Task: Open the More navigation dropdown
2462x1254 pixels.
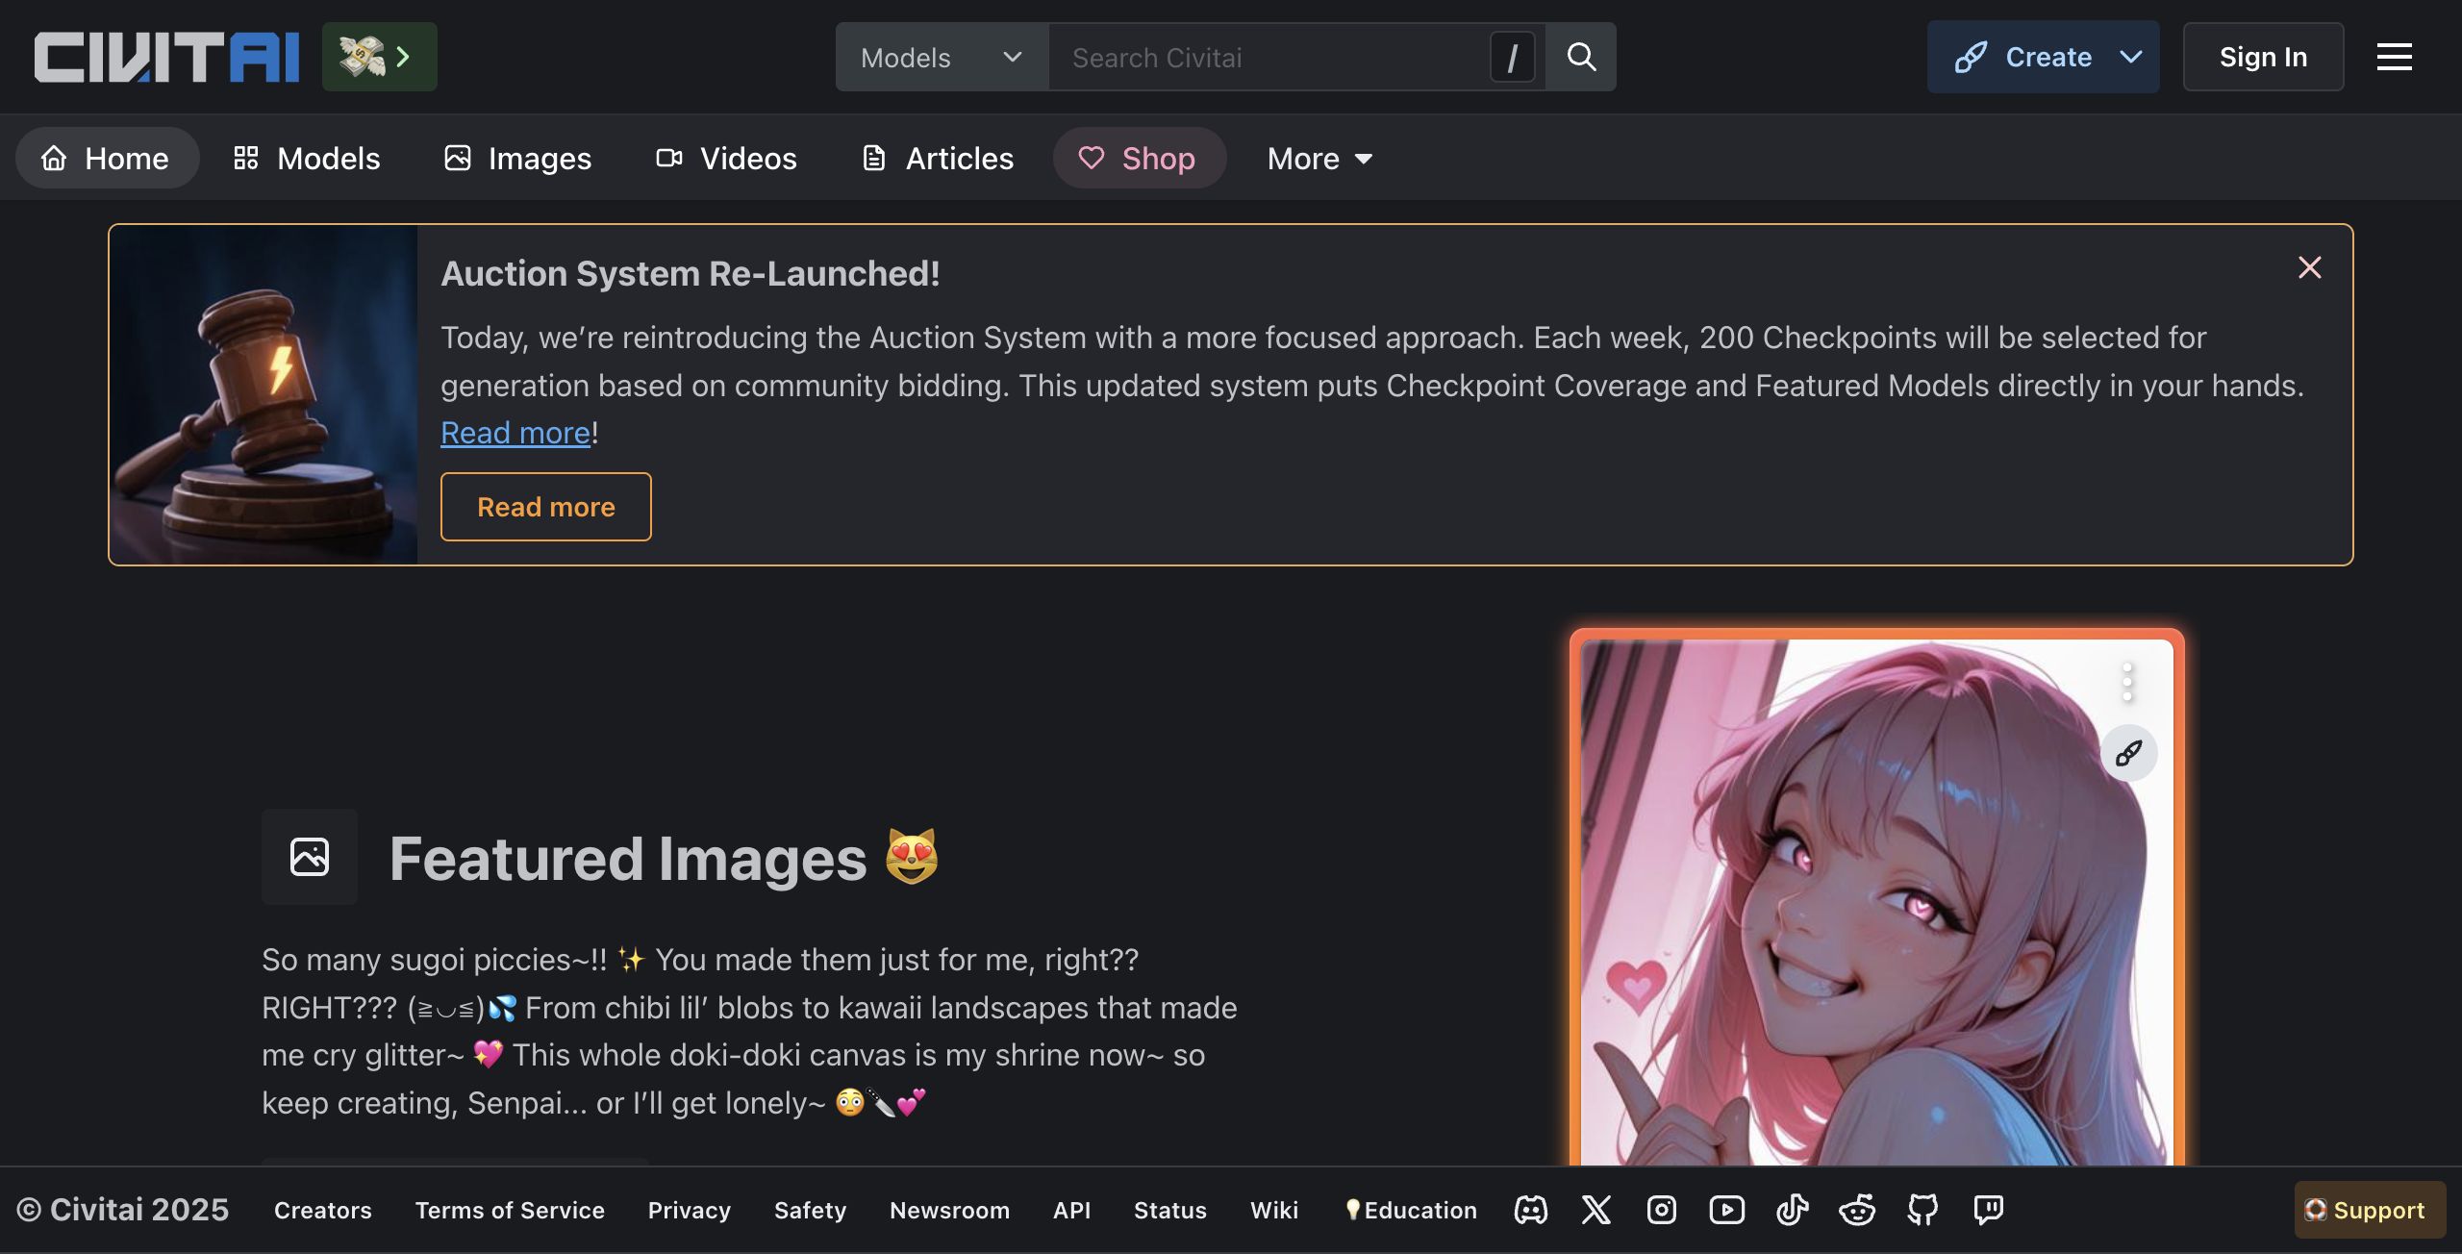Action: (1319, 159)
